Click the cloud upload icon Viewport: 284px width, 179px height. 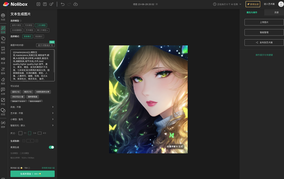coord(76,4)
